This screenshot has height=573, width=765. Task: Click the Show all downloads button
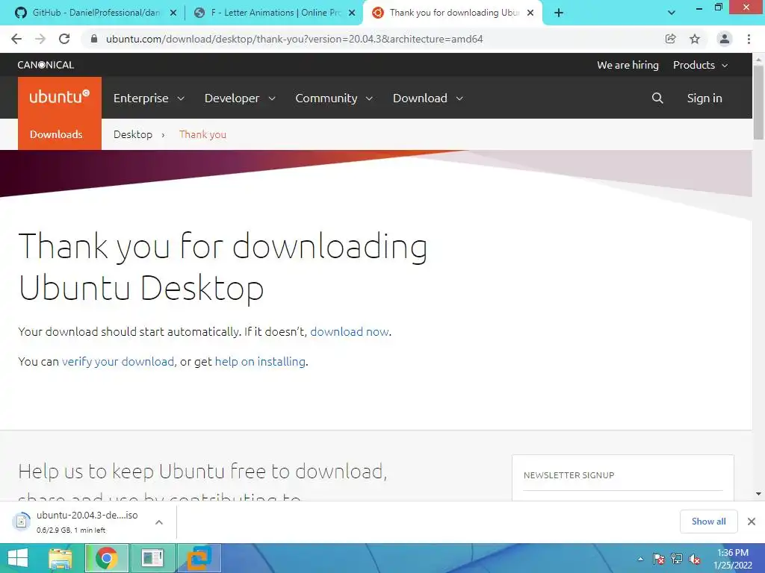(708, 522)
